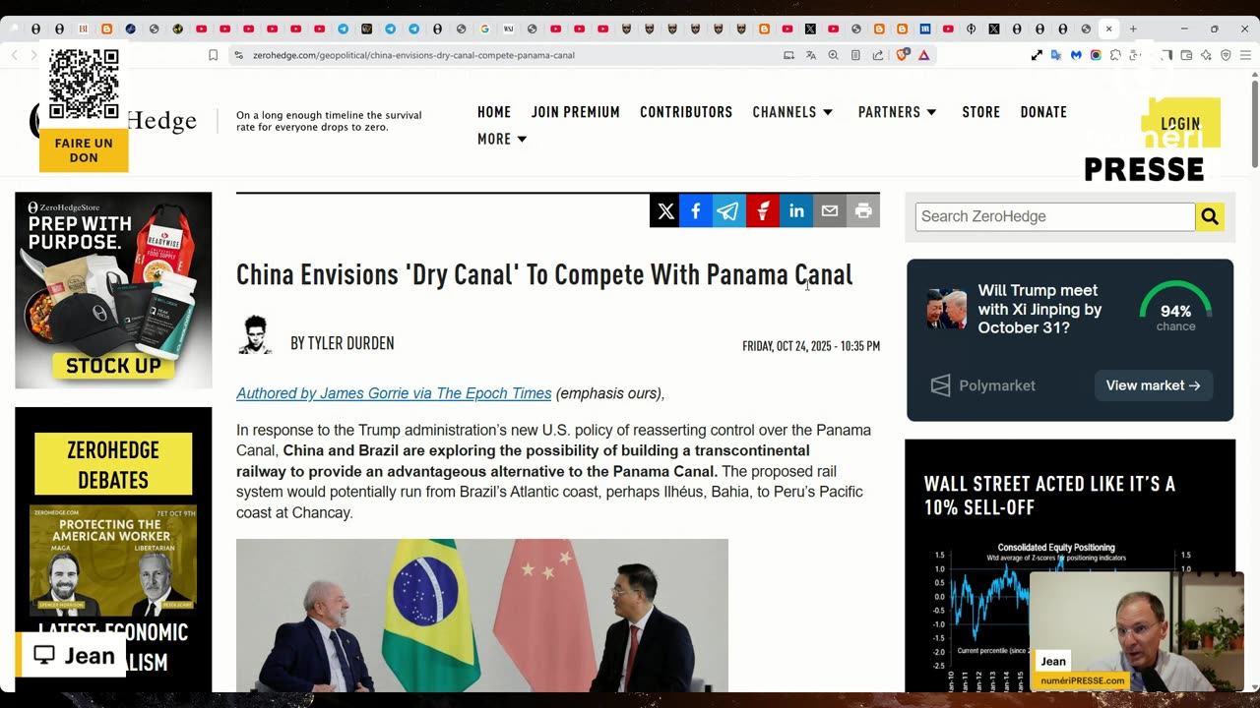The image size is (1260, 708).
Task: Click FAIRE UN DON button
Action: tap(84, 150)
